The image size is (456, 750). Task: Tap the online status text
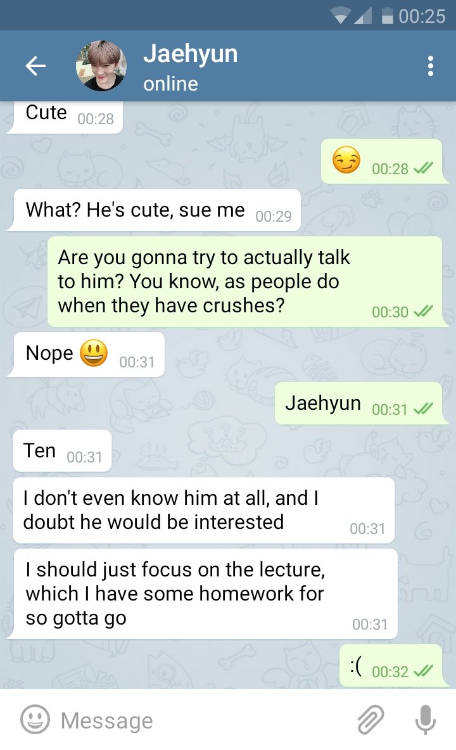click(x=170, y=84)
